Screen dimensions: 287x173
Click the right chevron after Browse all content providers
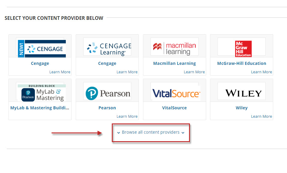pyautogui.click(x=183, y=132)
